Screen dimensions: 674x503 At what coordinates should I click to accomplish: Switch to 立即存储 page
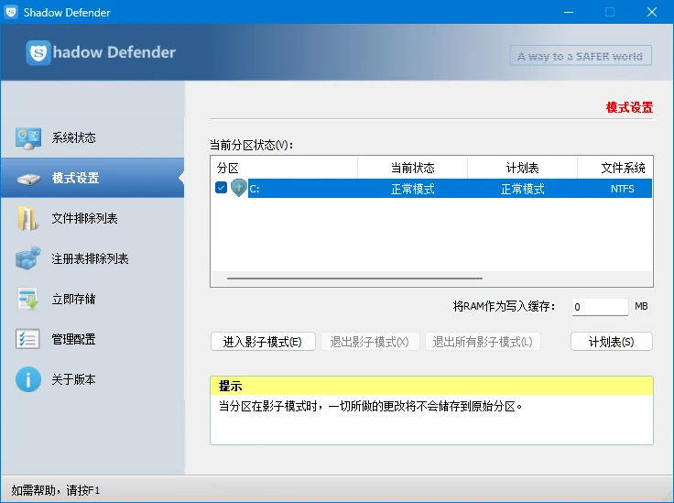click(x=92, y=299)
